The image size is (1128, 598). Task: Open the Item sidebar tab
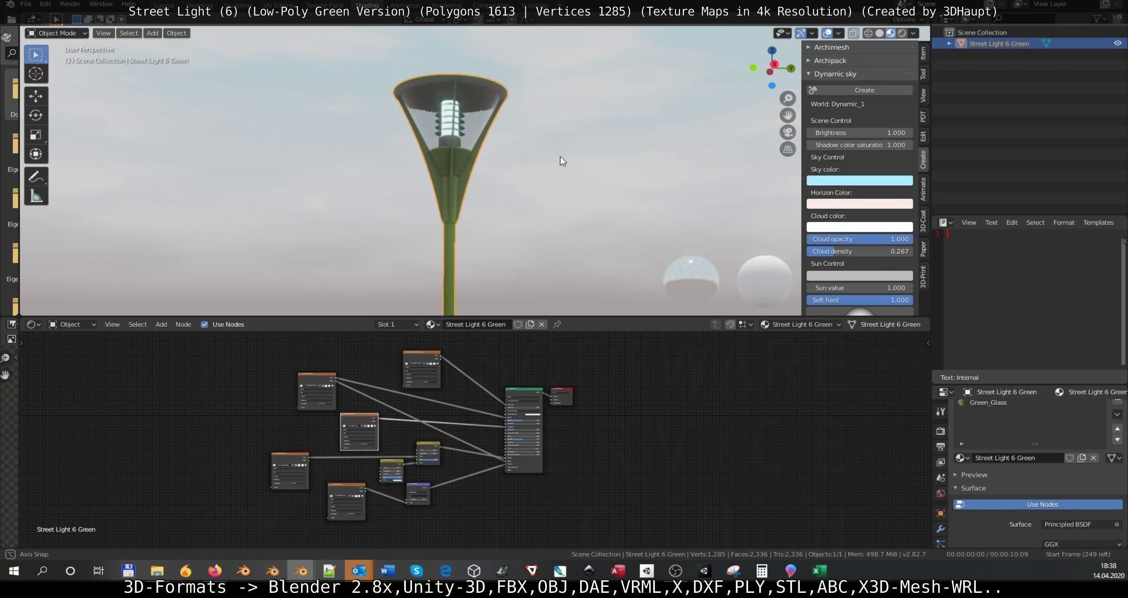coord(923,53)
